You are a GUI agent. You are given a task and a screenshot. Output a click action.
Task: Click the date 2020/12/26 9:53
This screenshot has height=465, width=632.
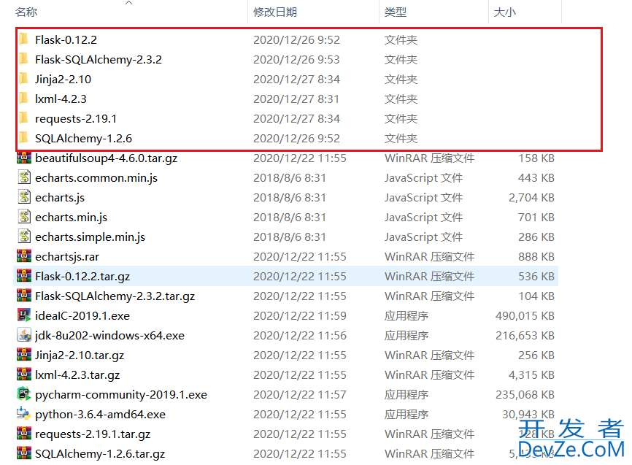(x=296, y=59)
